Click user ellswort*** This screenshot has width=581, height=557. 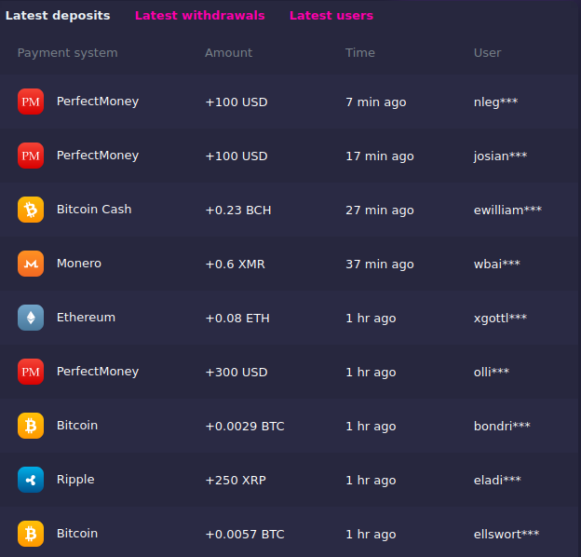click(507, 535)
